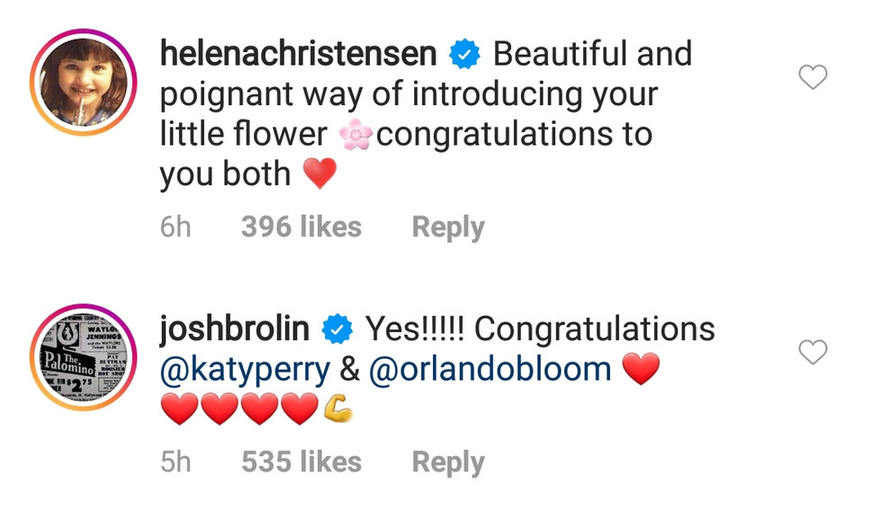The image size is (882, 510).
Task: Open the @katyperry mention
Action: click(x=246, y=370)
